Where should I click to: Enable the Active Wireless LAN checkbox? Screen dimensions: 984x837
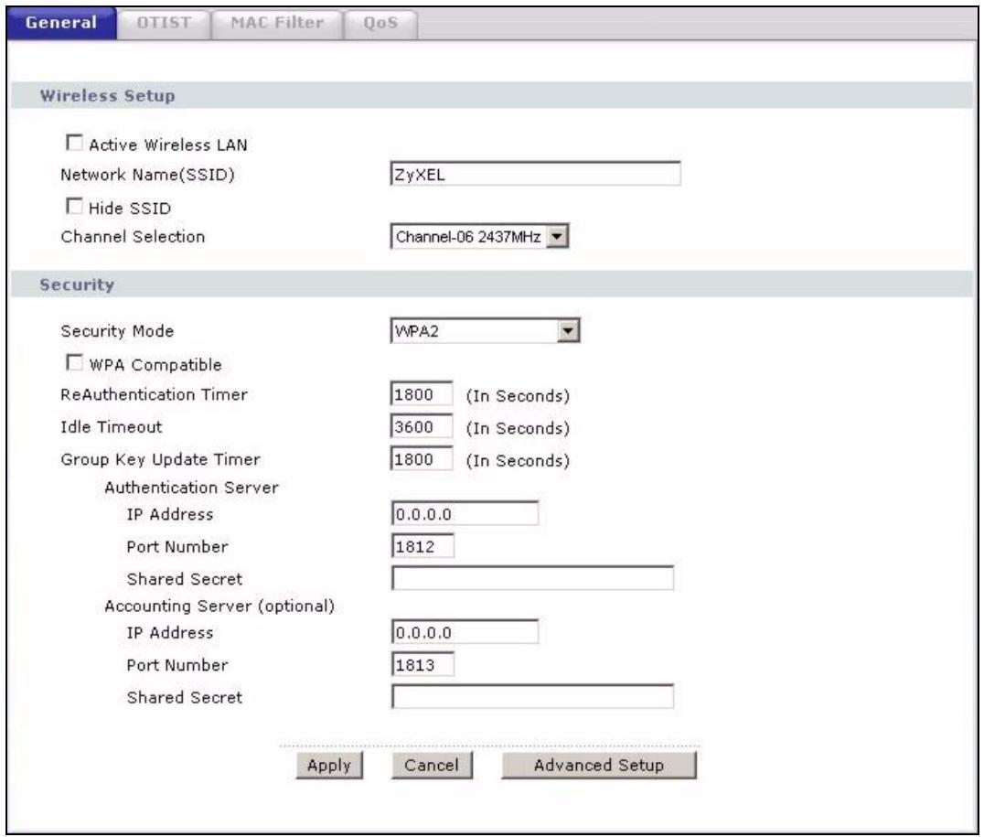[x=71, y=144]
